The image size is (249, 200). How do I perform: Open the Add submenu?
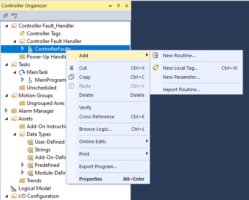(x=108, y=55)
